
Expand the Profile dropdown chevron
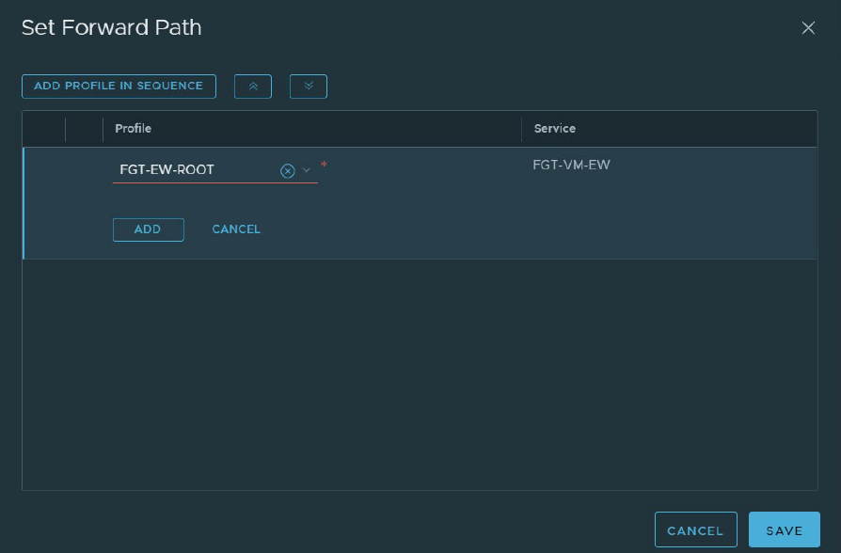[307, 170]
